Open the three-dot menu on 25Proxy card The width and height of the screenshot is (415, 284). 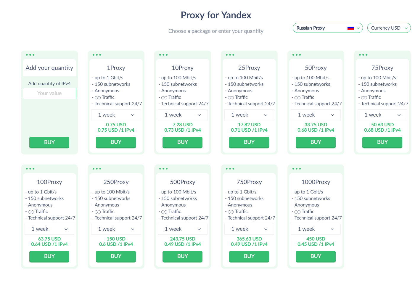click(x=230, y=54)
